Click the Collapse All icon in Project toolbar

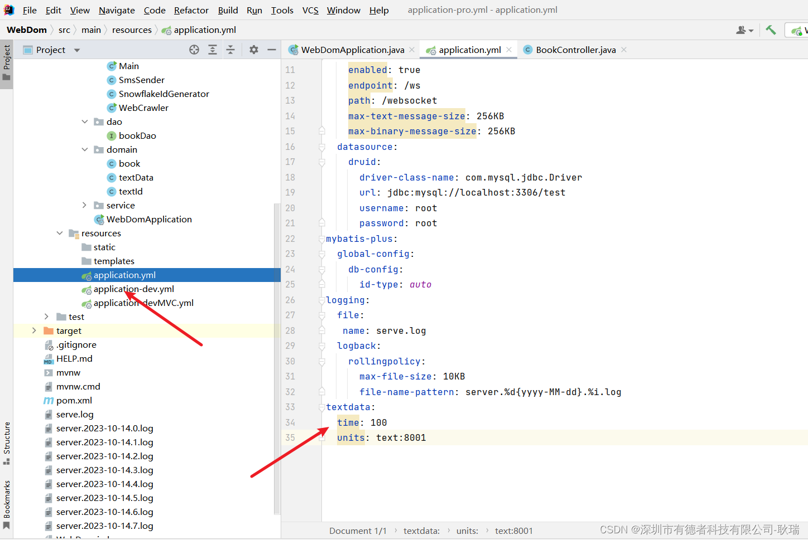[x=231, y=50]
